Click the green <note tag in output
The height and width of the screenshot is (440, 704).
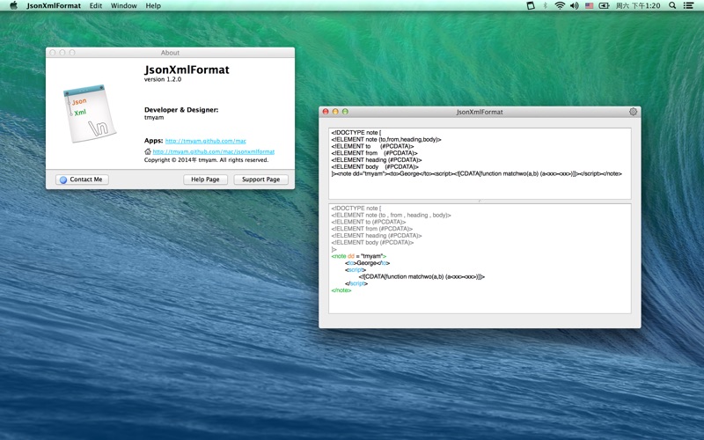339,256
